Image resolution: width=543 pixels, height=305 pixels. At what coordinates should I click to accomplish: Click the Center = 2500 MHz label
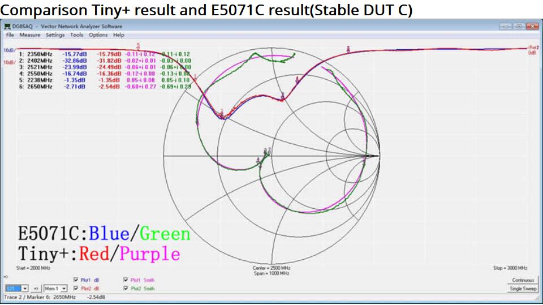pyautogui.click(x=271, y=268)
